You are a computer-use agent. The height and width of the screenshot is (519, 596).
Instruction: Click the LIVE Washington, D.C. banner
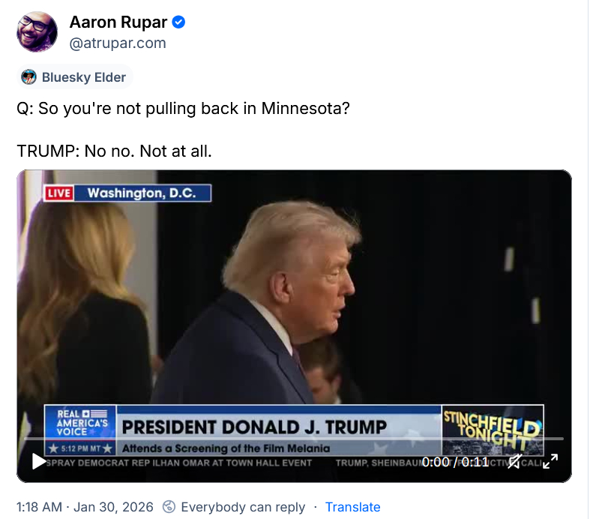pos(127,193)
